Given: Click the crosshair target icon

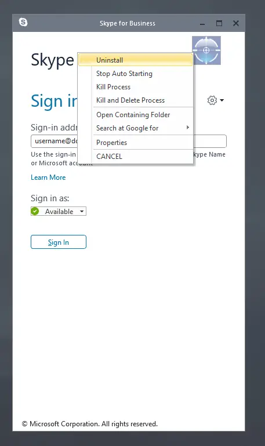Looking at the screenshot, I should tap(206, 50).
